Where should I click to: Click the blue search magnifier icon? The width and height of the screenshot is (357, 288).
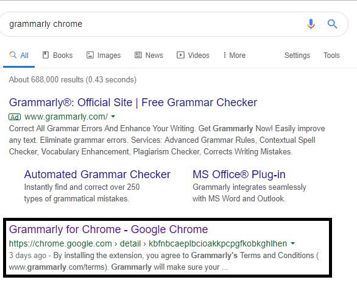pos(332,24)
